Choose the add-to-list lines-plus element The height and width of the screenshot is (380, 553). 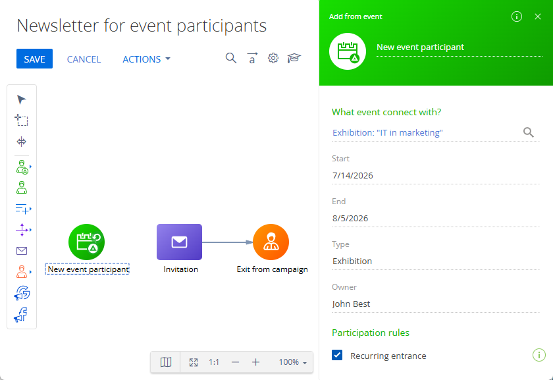(x=22, y=209)
